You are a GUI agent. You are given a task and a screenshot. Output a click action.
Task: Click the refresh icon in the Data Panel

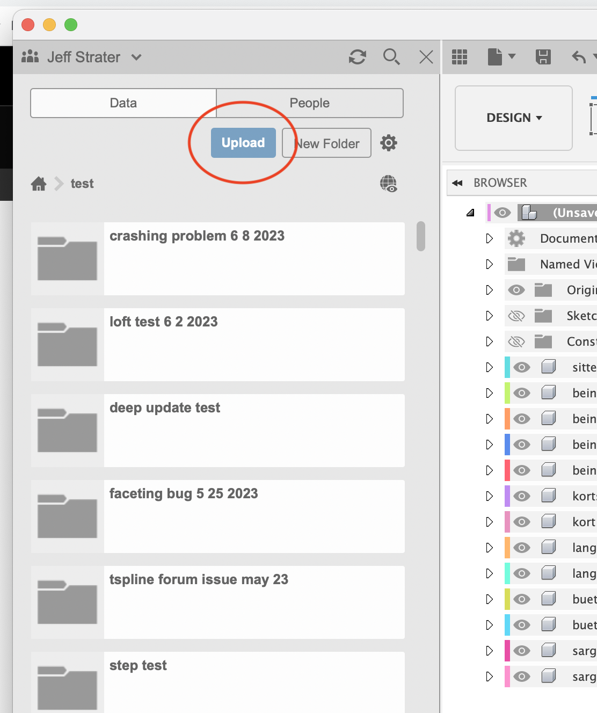click(358, 57)
